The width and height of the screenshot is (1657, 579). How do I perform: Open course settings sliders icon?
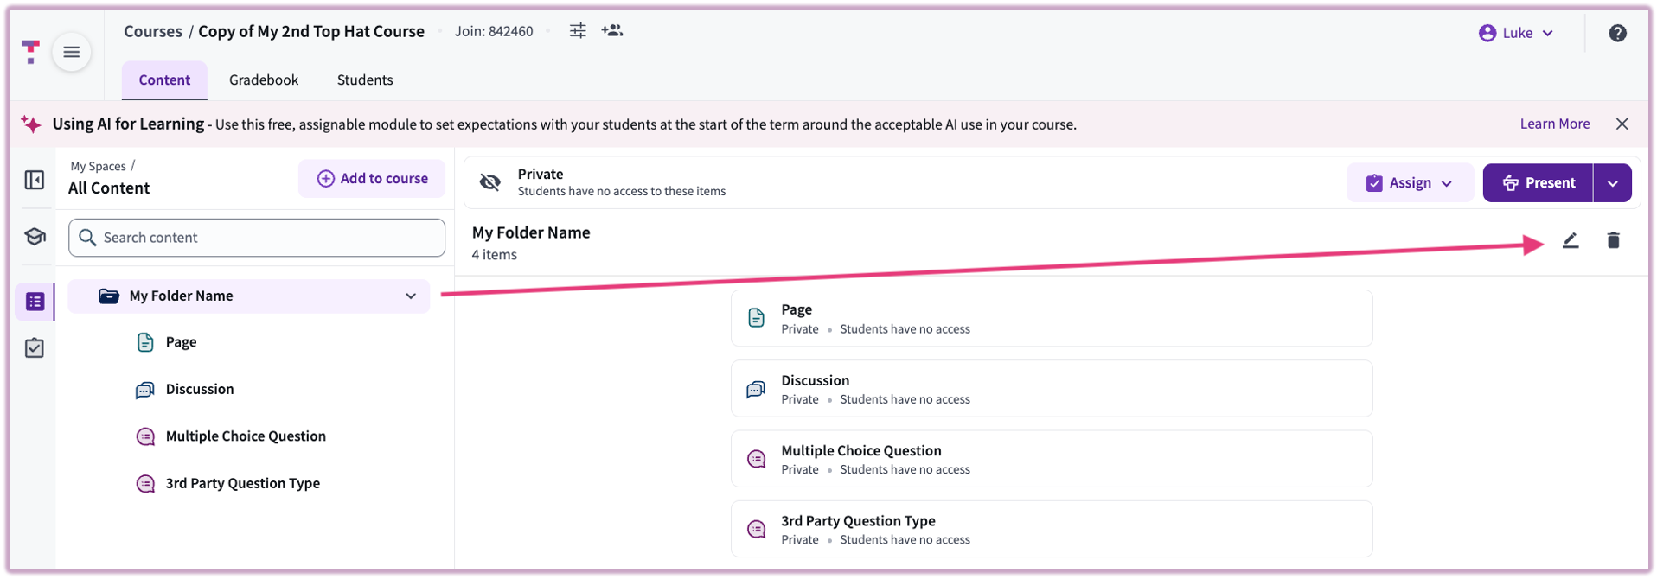[578, 31]
